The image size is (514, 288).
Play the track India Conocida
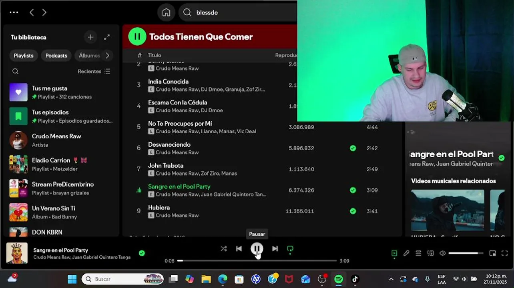point(168,82)
